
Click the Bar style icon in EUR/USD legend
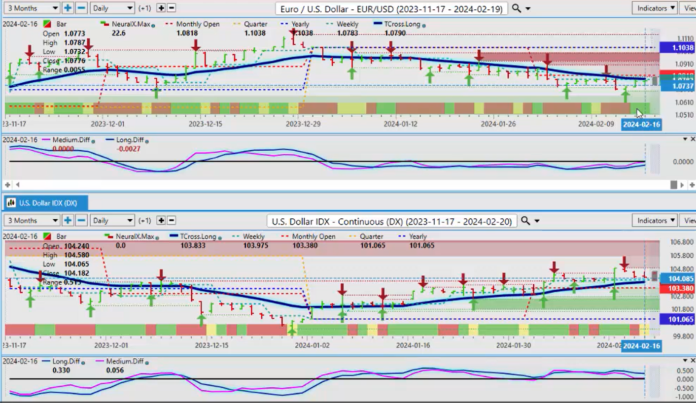(47, 24)
